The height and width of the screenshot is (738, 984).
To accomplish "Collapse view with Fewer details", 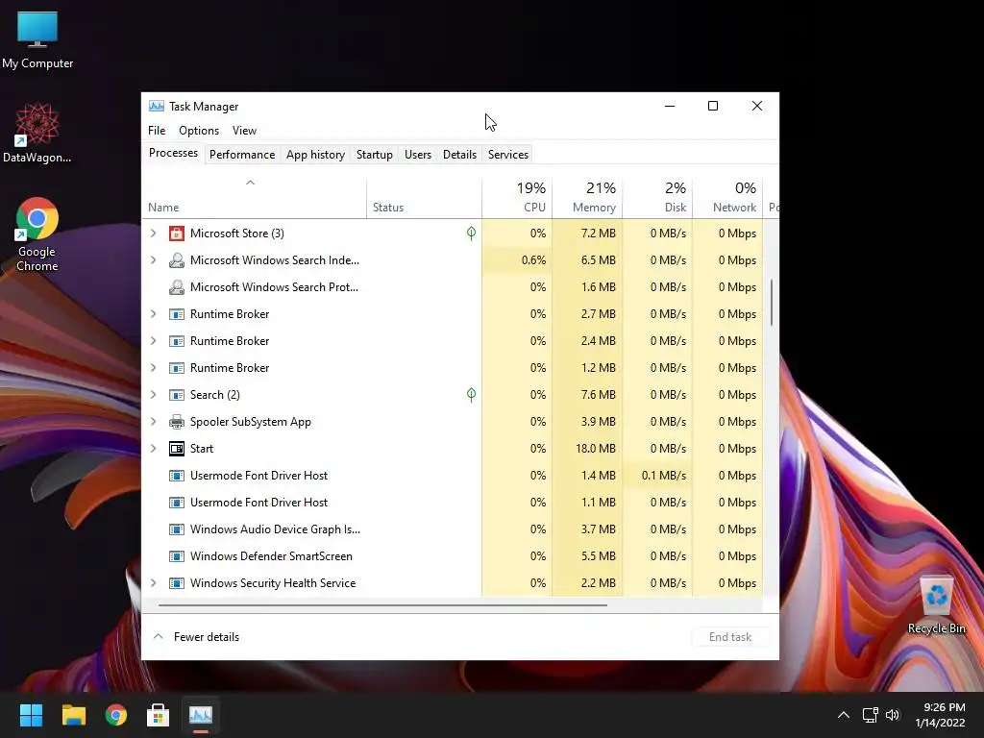I will click(x=196, y=637).
